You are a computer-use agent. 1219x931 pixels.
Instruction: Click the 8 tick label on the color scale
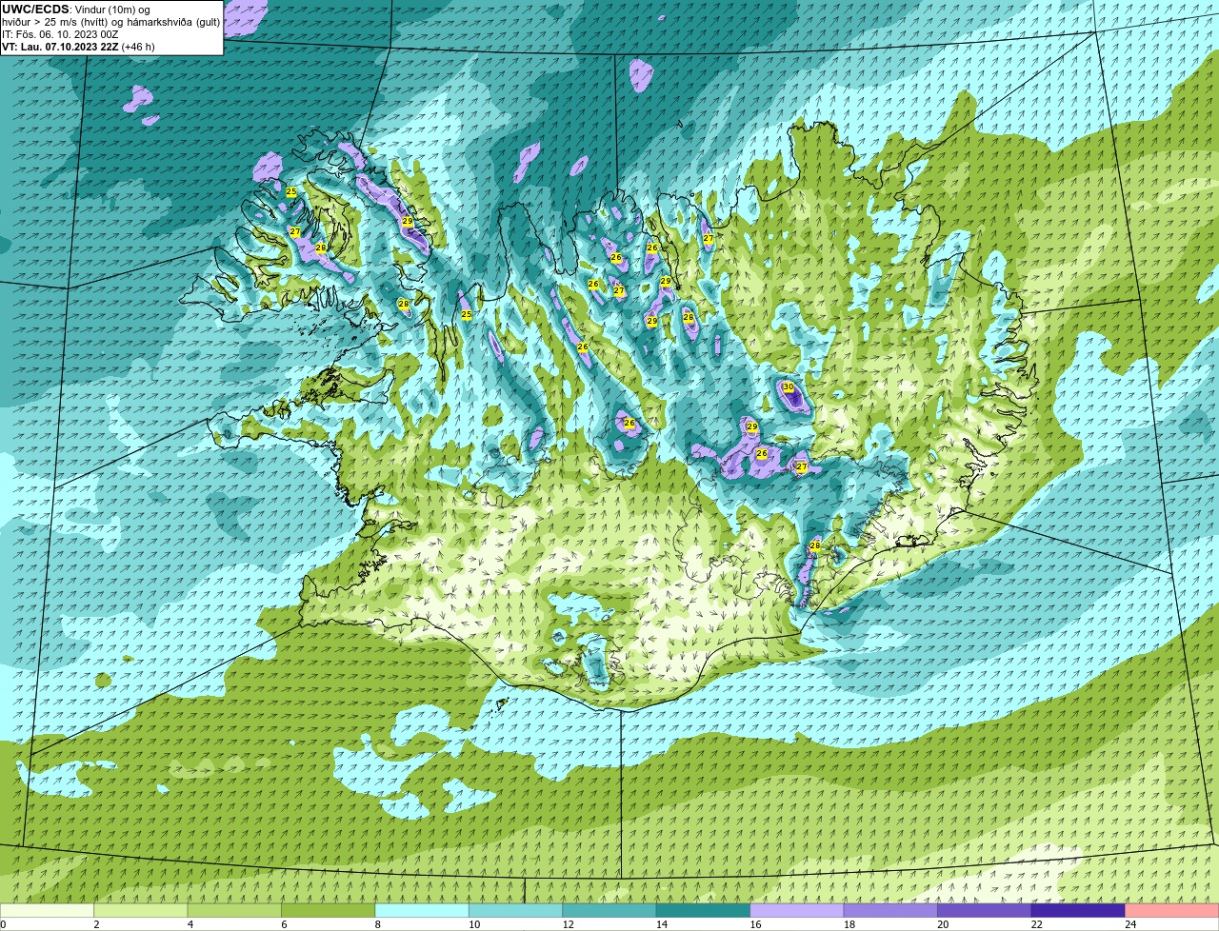(377, 924)
